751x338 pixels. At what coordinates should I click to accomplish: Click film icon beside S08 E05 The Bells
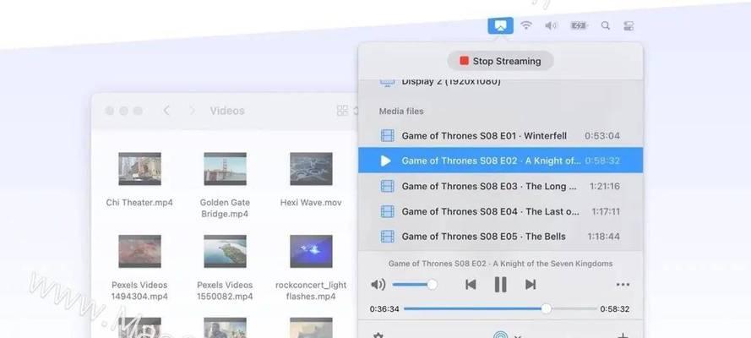tap(387, 236)
